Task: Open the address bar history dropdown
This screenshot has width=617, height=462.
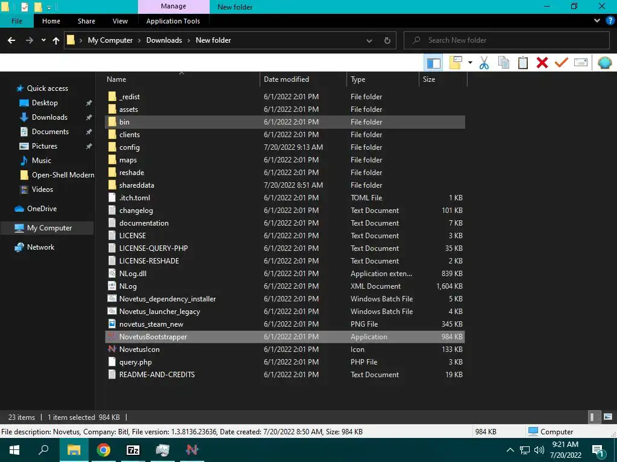Action: pyautogui.click(x=369, y=40)
